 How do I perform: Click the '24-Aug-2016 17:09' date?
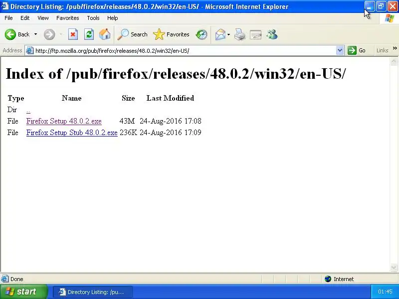[x=171, y=133]
